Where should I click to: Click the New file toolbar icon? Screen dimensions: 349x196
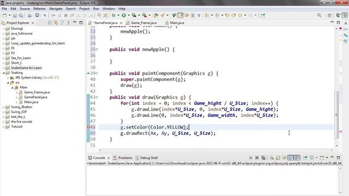5,15
